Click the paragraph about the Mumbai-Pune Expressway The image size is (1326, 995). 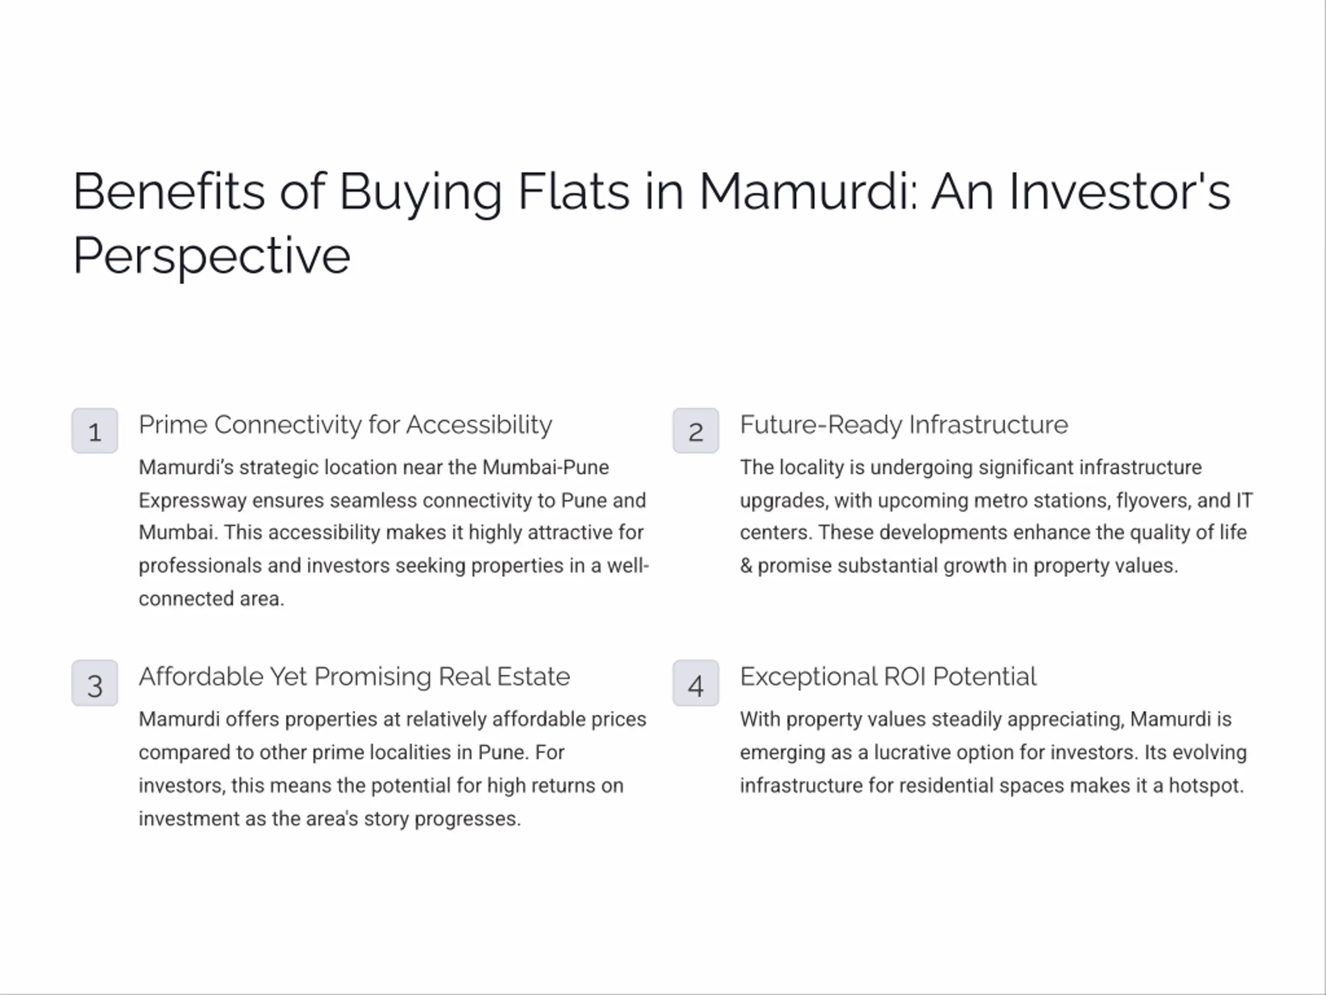[x=394, y=533]
